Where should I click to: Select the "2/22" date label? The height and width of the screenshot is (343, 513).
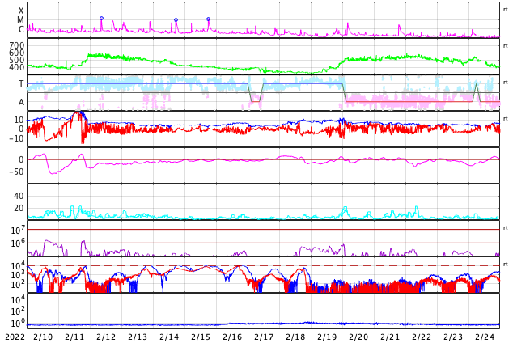pyautogui.click(x=422, y=337)
